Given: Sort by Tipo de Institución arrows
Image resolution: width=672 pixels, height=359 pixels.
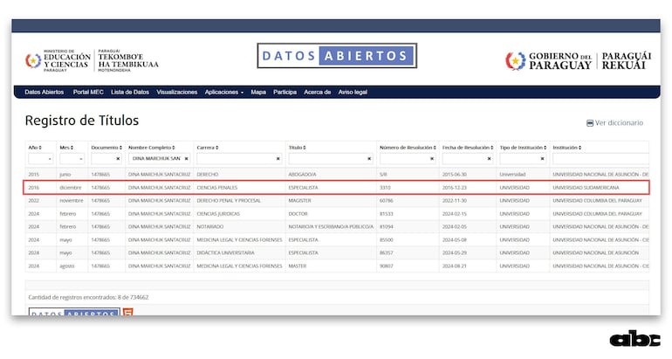Looking at the screenshot, I should [545, 148].
